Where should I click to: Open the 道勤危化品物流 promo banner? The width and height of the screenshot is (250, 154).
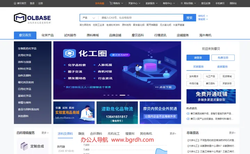tap(117, 113)
